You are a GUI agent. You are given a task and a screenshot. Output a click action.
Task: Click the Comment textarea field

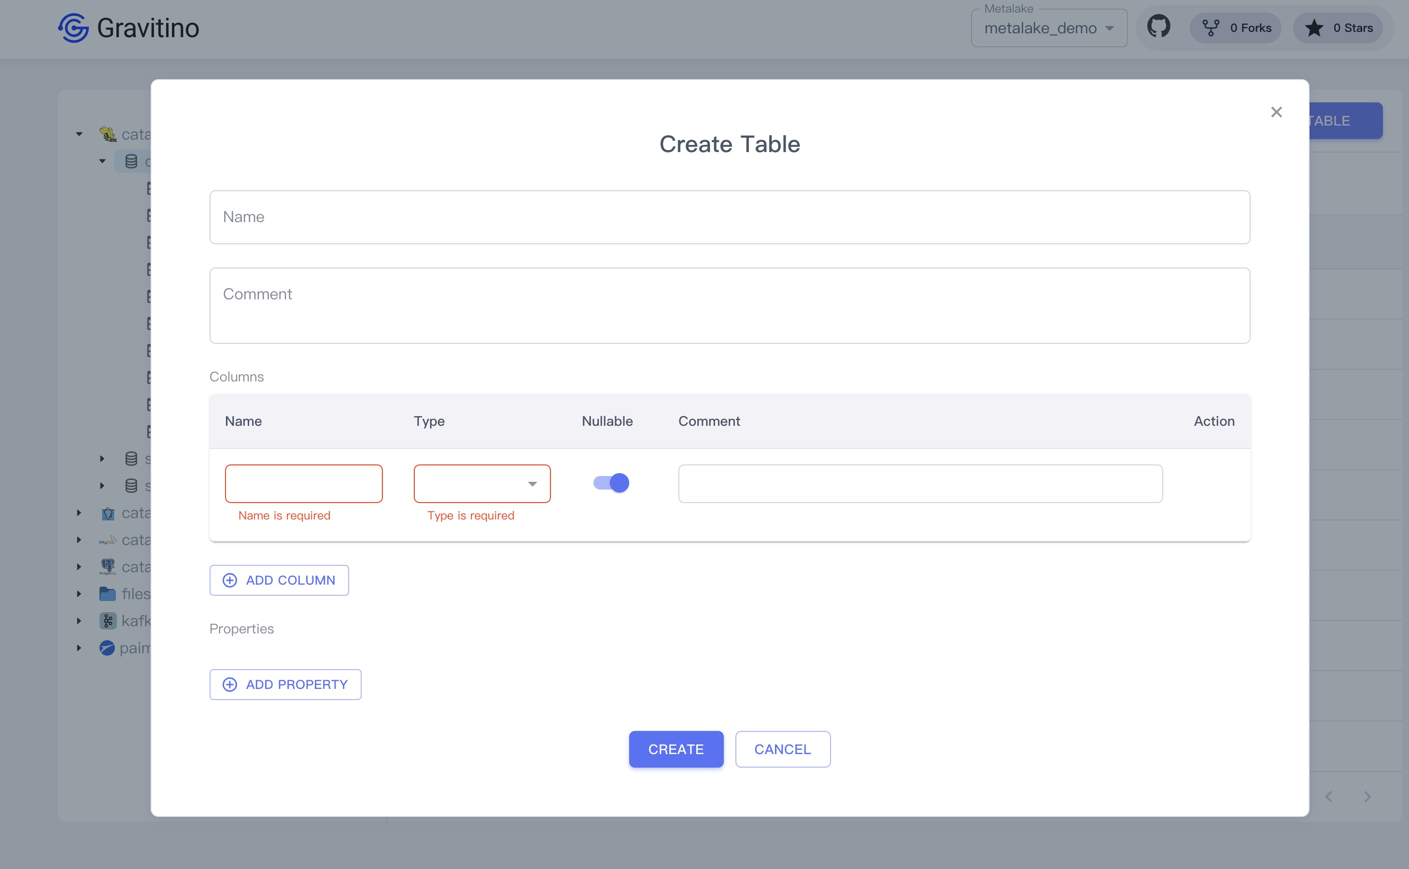pyautogui.click(x=730, y=305)
